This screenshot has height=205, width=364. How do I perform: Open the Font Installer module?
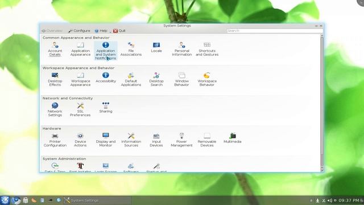click(x=80, y=167)
